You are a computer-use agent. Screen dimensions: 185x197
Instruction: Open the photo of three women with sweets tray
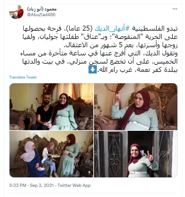tap(51, 154)
